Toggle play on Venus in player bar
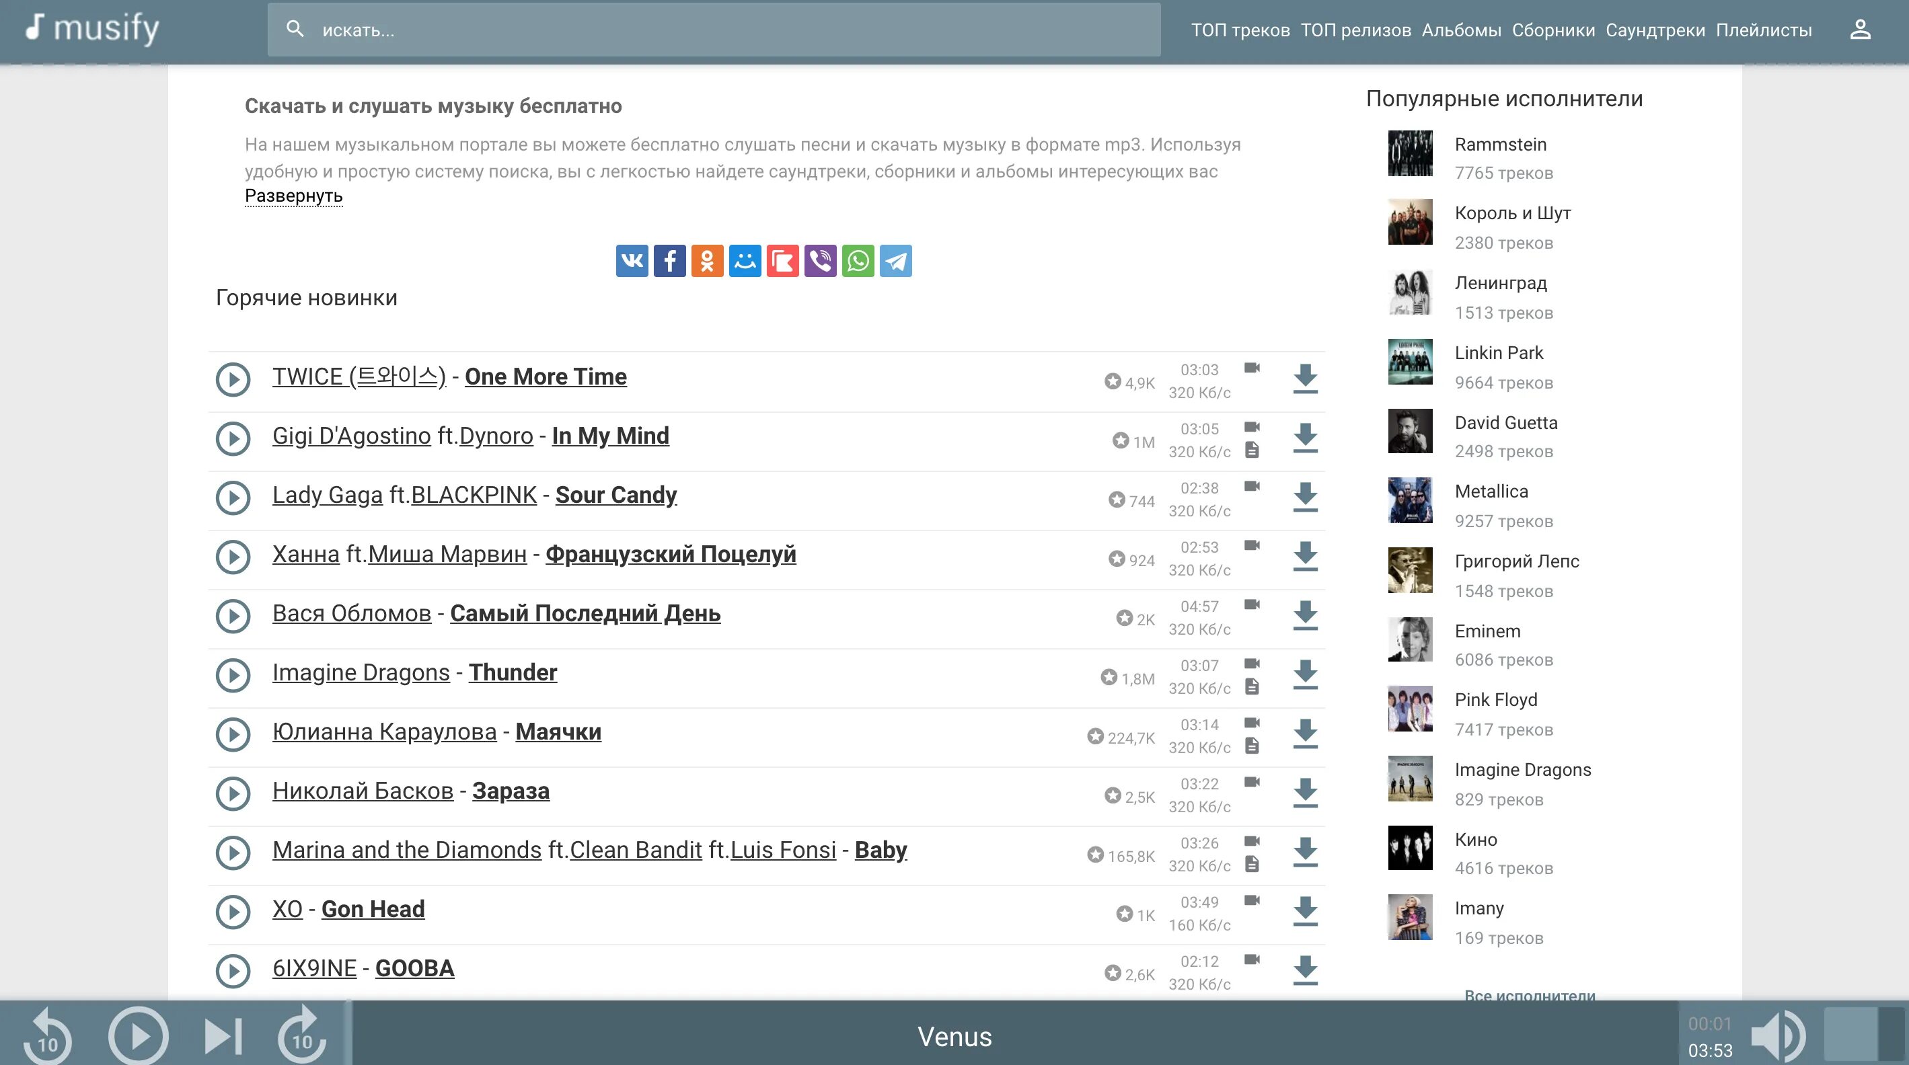Viewport: 1909px width, 1065px height. click(138, 1035)
